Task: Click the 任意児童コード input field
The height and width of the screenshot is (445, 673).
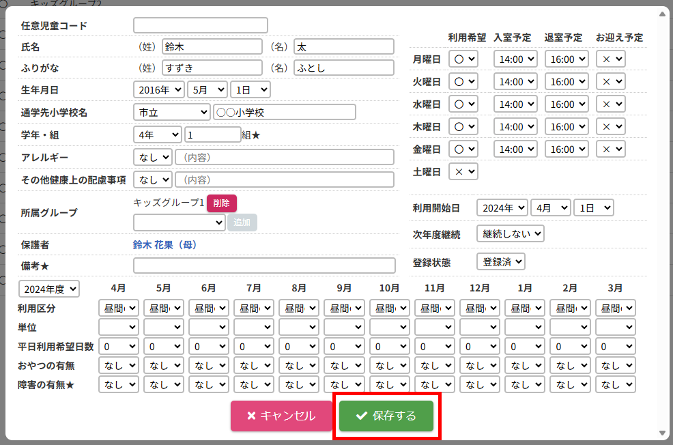Action: (201, 25)
